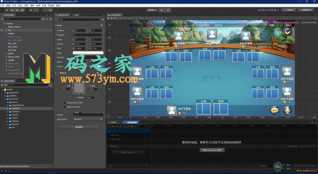Viewport: 318px width, 174px height.
Task: Click the assets search magnifier icon
Action: (51, 85)
